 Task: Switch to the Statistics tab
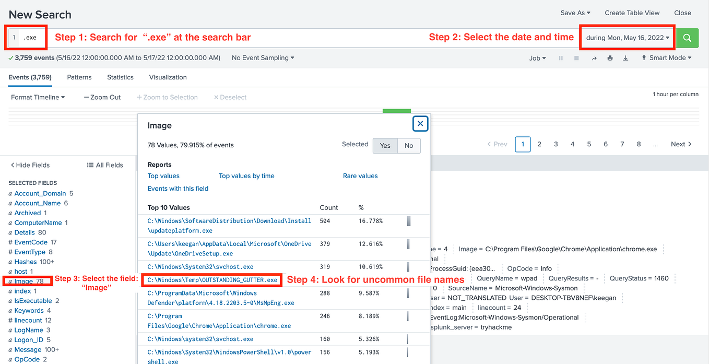tap(120, 77)
